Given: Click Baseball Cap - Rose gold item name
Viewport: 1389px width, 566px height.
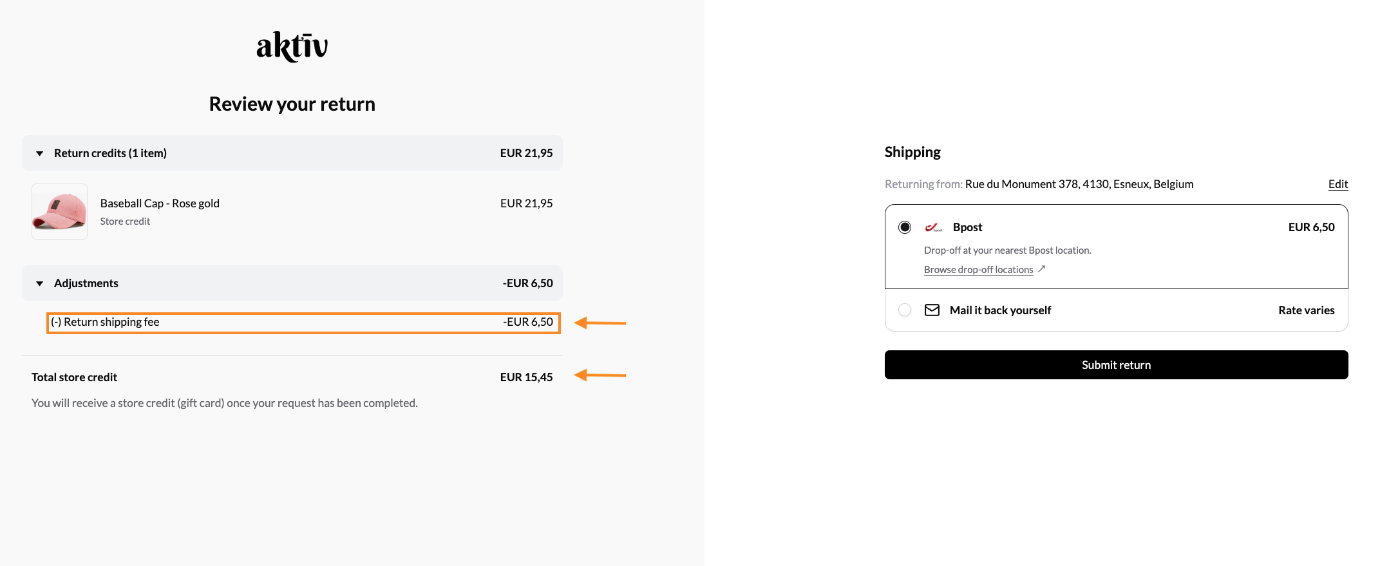Looking at the screenshot, I should 160,203.
